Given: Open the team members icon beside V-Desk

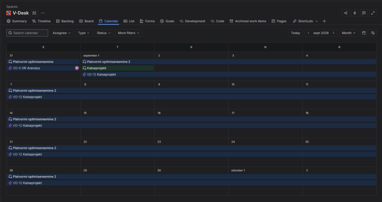Looking at the screenshot, I should pos(34,13).
